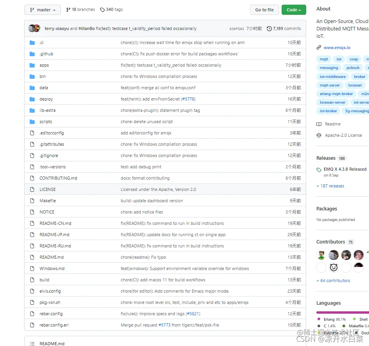Click the Erlang segment of language bar

(x=342, y=312)
